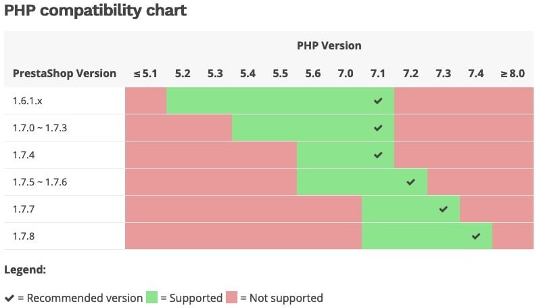This screenshot has height=308, width=539.
Task: Click the PHP 5.6 column header
Action: coord(313,73)
